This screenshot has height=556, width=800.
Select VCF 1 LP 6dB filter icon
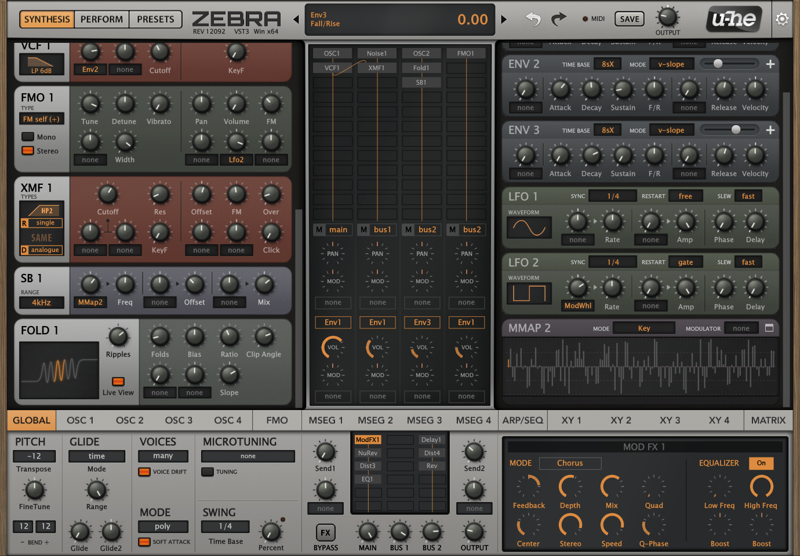coord(41,65)
